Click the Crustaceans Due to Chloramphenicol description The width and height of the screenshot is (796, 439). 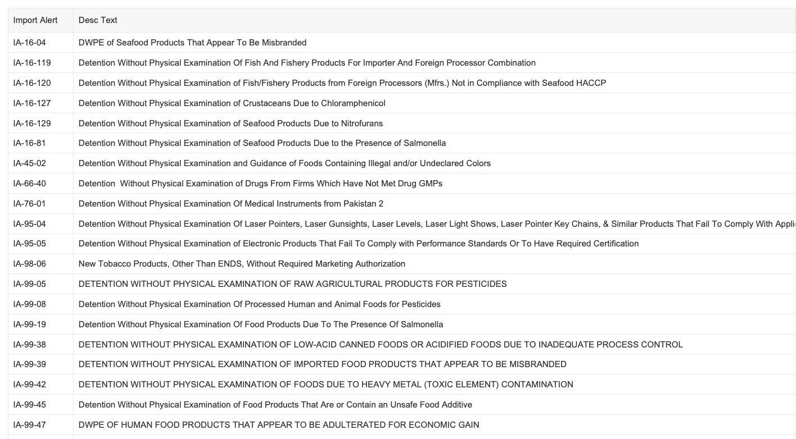point(232,103)
